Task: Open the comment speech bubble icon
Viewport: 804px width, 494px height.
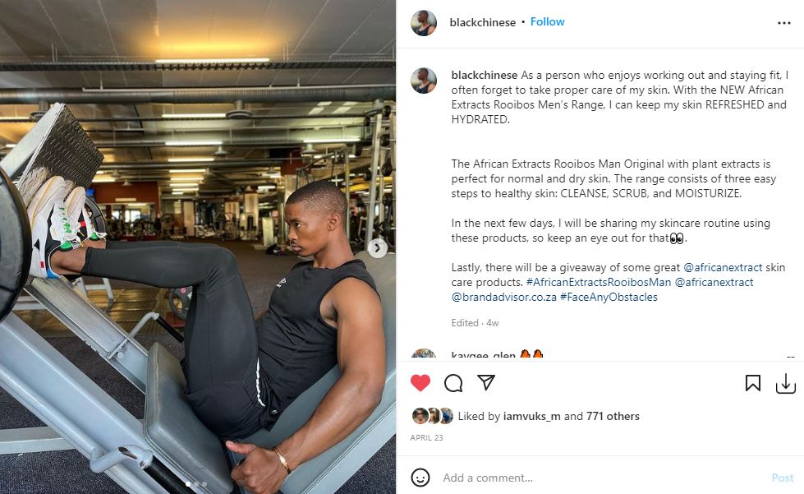Action: (x=453, y=383)
